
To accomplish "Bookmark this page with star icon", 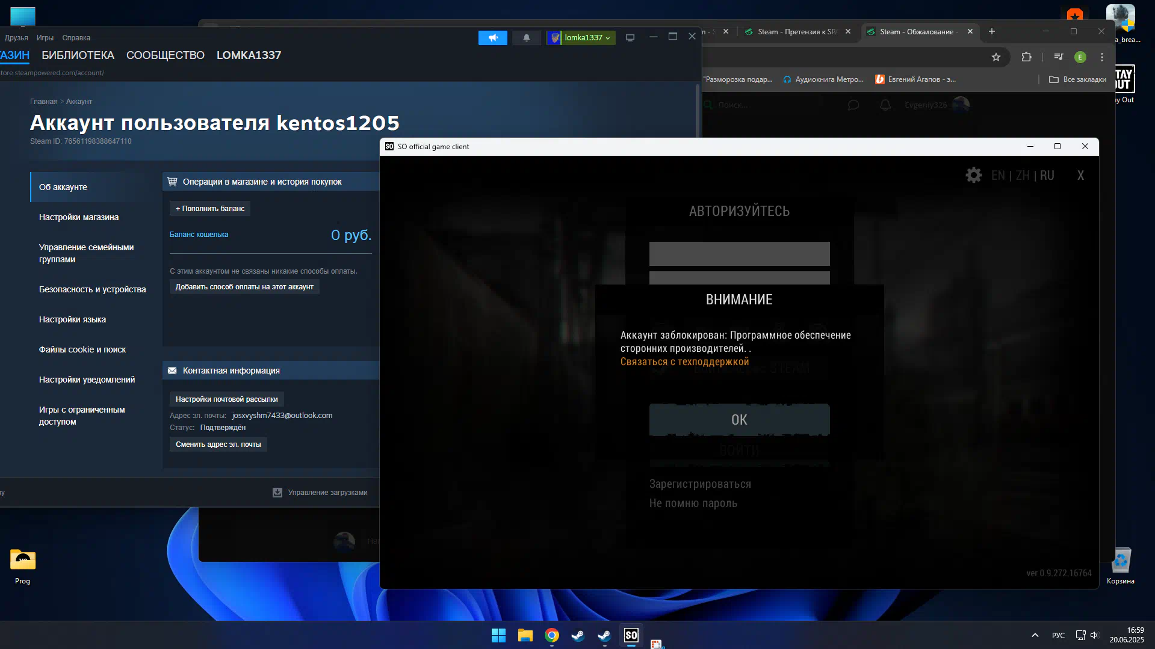I will 996,57.
